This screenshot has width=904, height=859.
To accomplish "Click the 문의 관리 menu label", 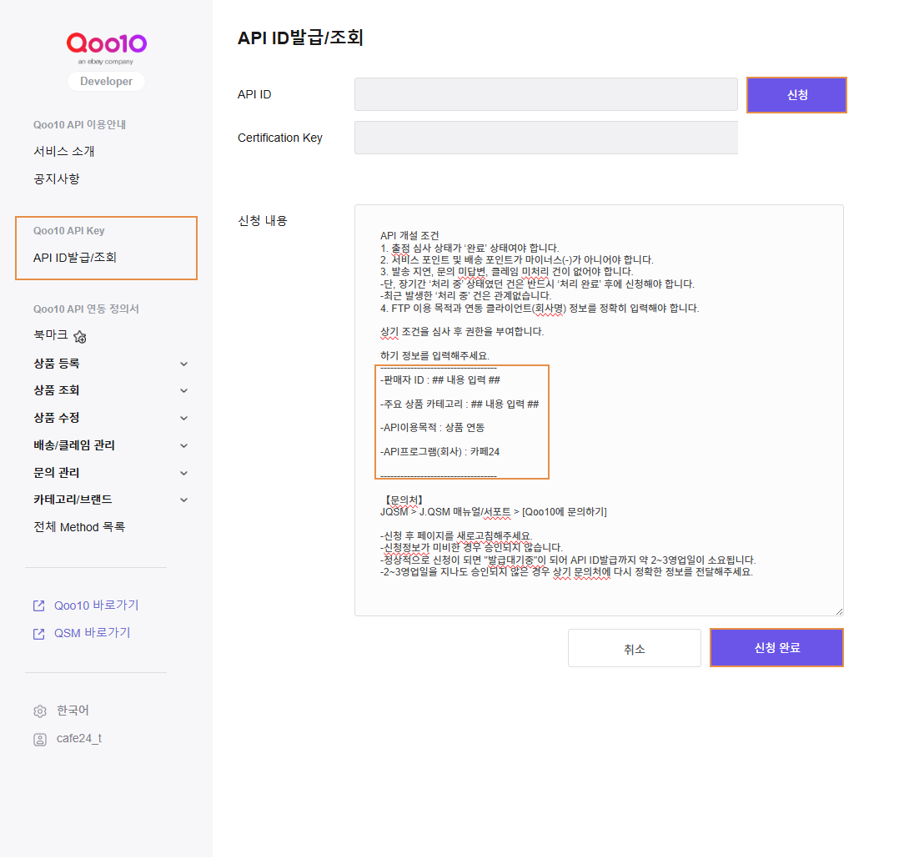I will [57, 473].
